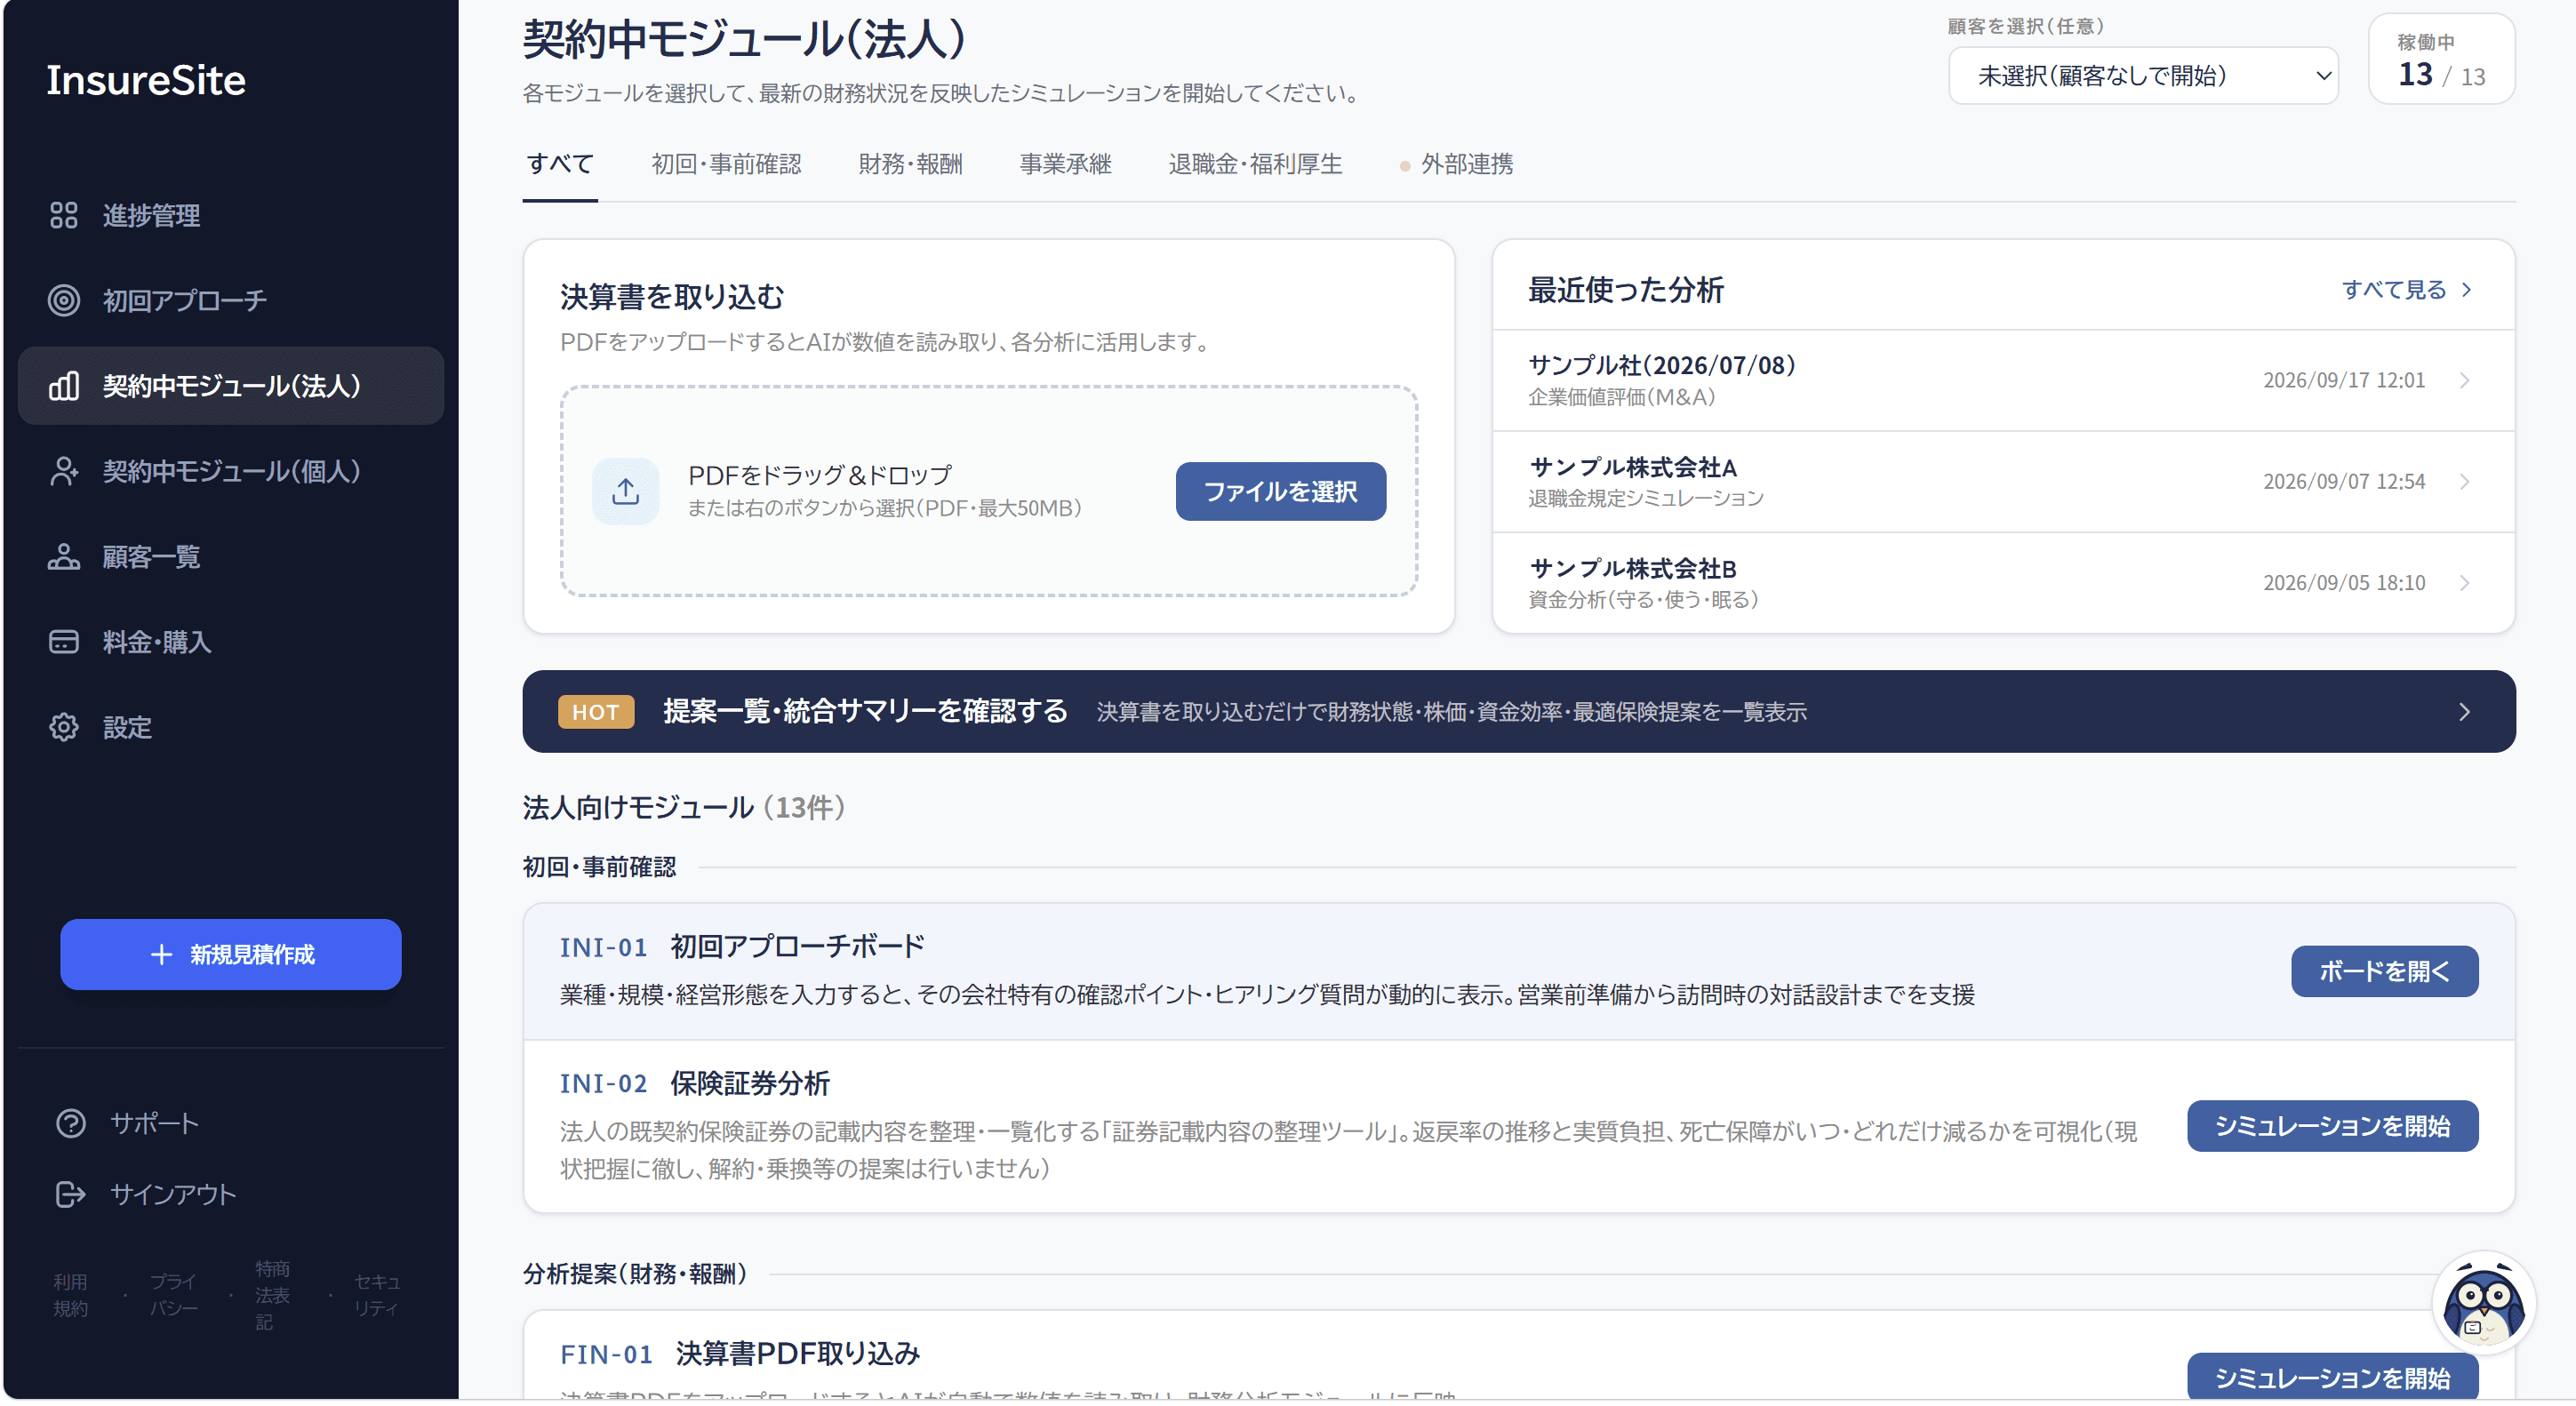
Task: Click the HOT badge on banner
Action: [x=596, y=712]
